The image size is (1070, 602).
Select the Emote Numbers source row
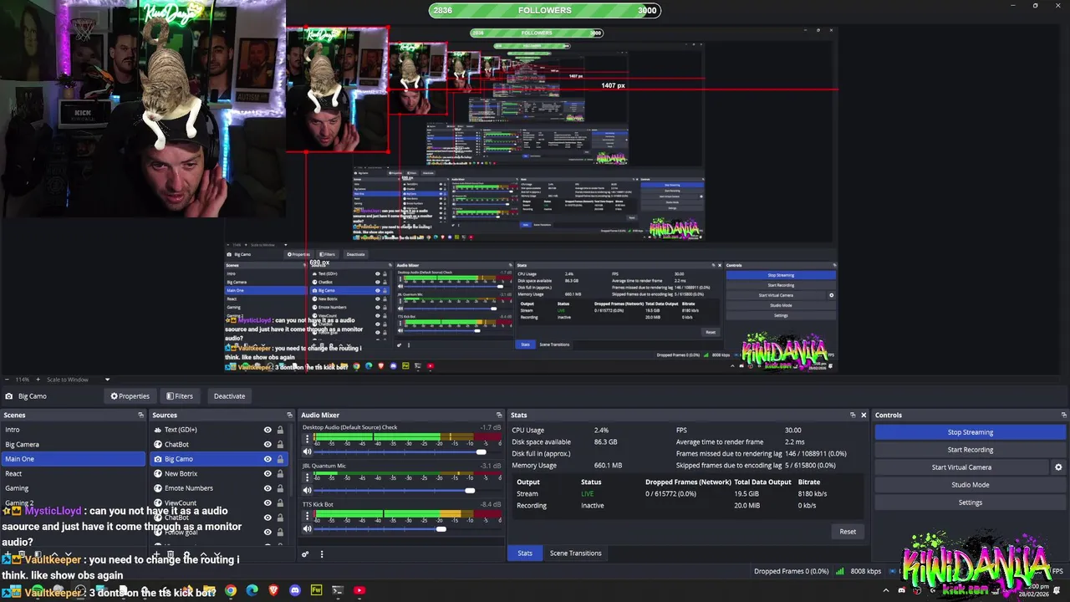[x=219, y=488]
